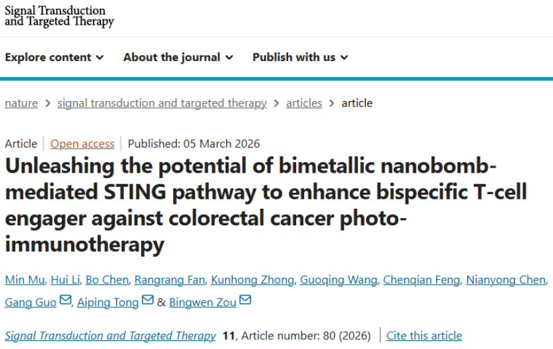Expand the Explore content menu

click(54, 57)
